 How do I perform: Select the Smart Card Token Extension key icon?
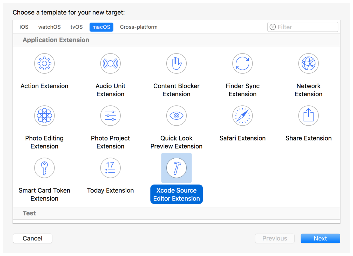44,168
